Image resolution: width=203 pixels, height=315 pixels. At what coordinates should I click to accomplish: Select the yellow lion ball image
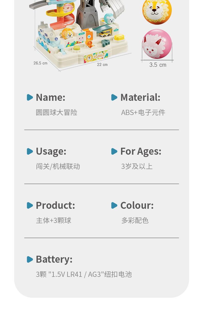coord(157,11)
